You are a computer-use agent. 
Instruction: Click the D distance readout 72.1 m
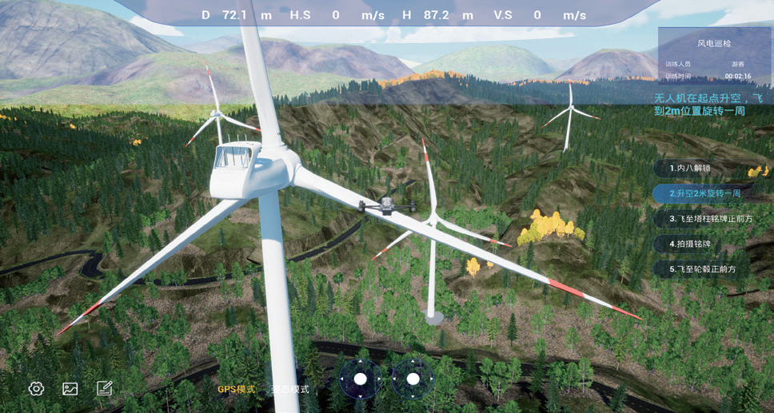click(x=236, y=15)
